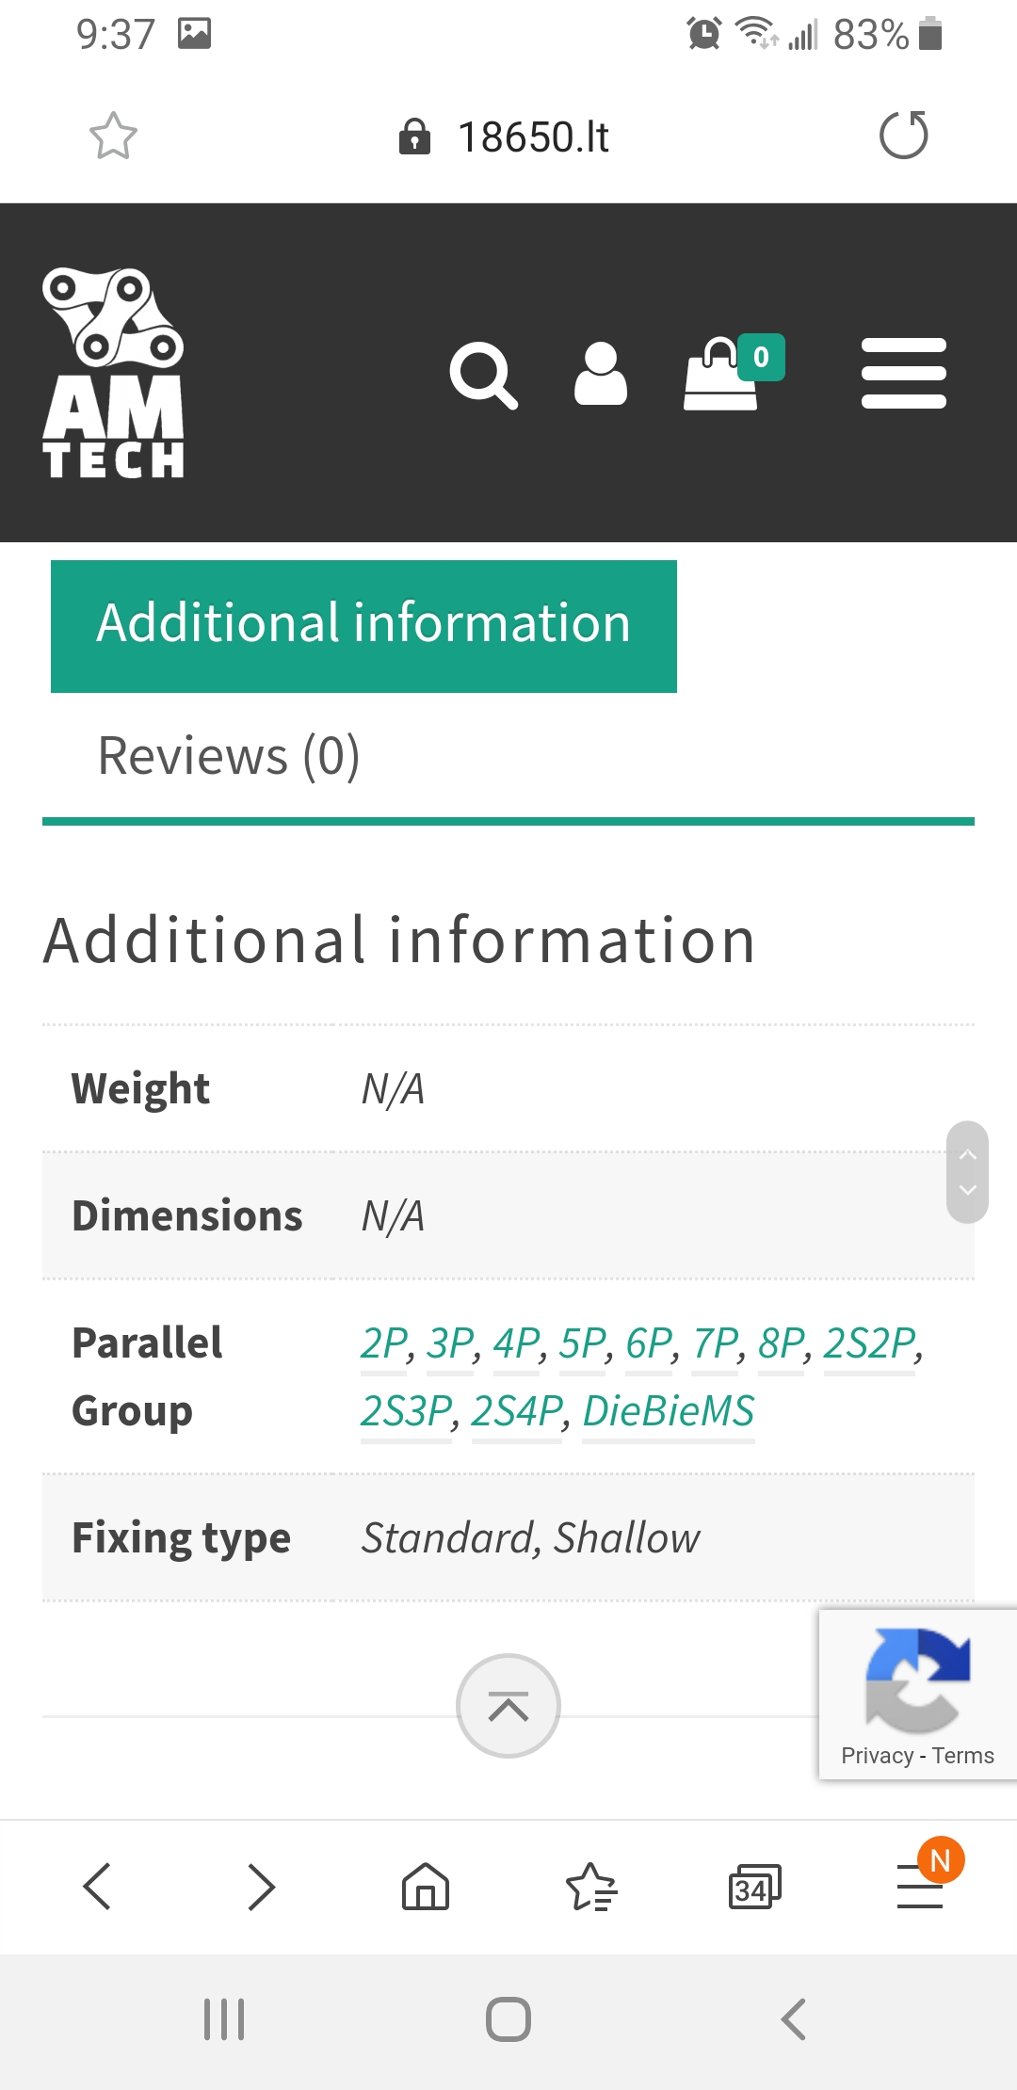Open the bookmarks list icon
1017x2090 pixels.
tap(591, 1887)
